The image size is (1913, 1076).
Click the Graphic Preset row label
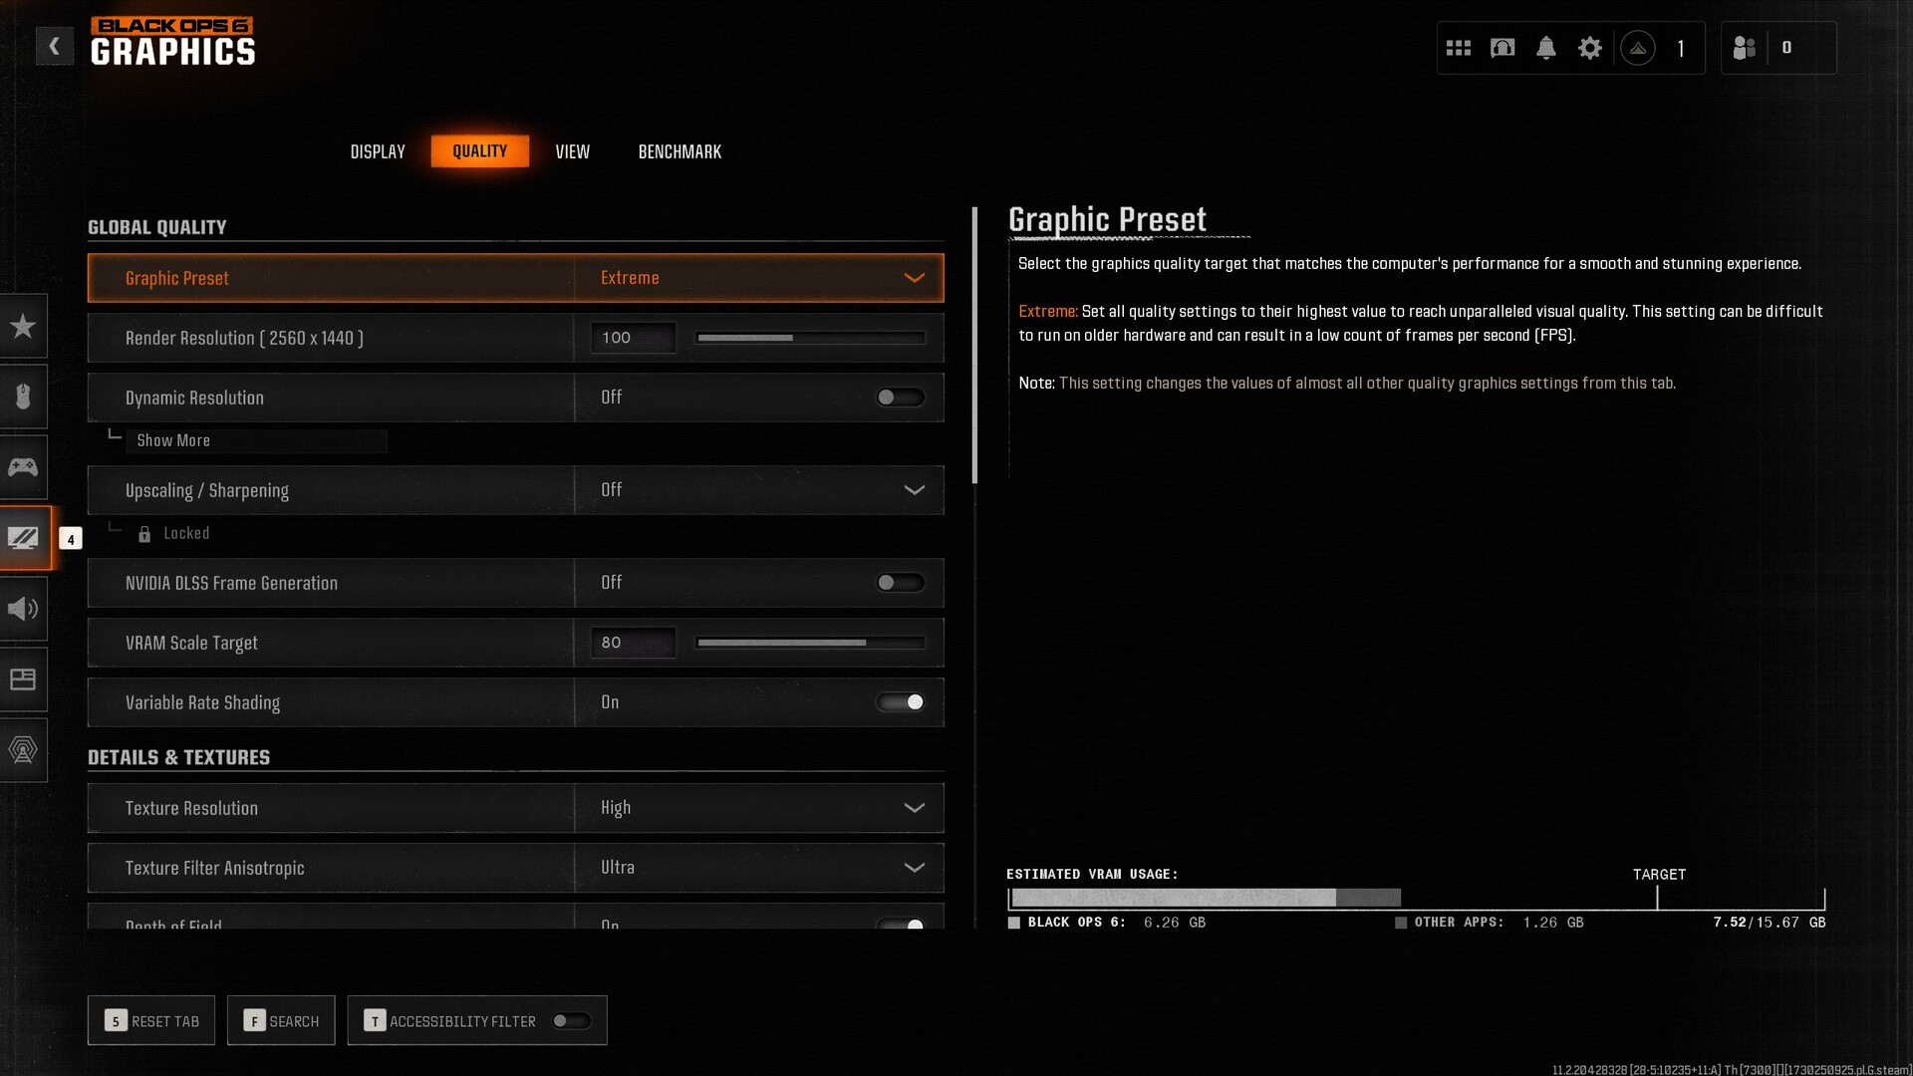[177, 278]
